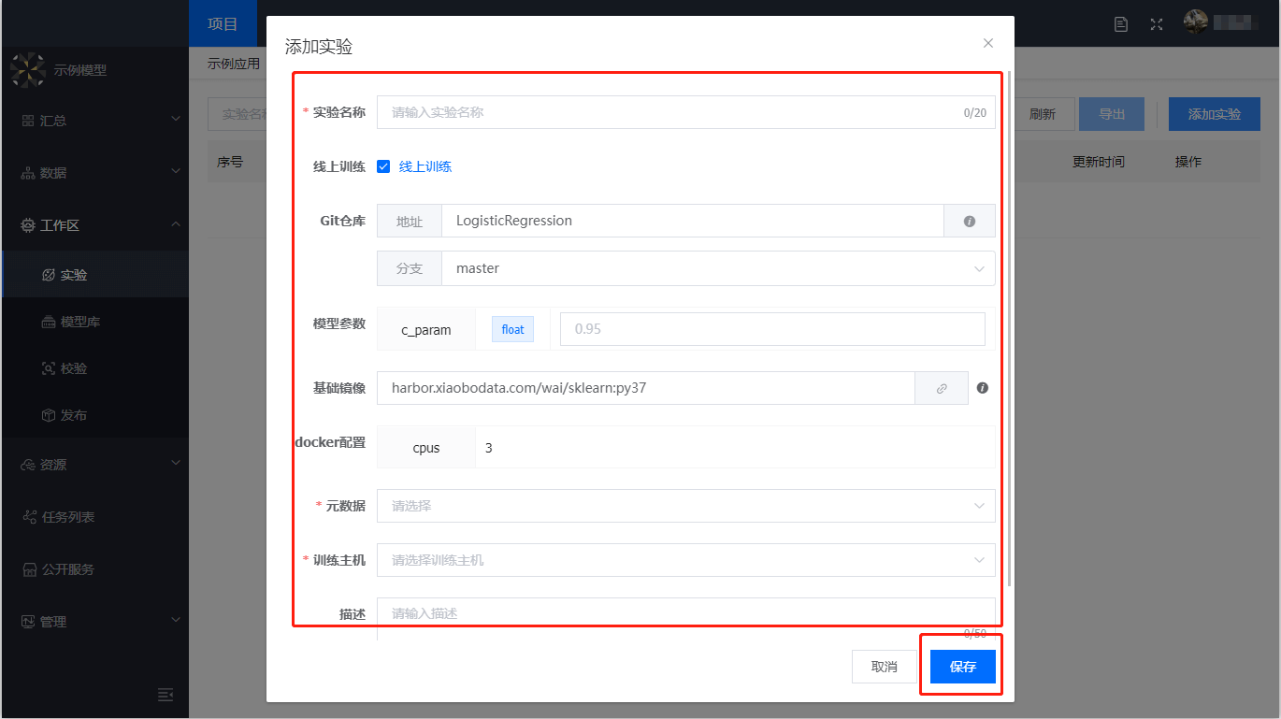Click the info icon right of 基础镜像
This screenshot has height=719, width=1281.
click(x=983, y=388)
